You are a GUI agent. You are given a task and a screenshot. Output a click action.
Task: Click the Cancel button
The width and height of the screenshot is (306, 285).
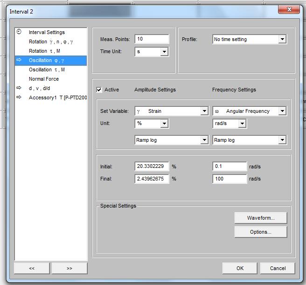coord(278,268)
